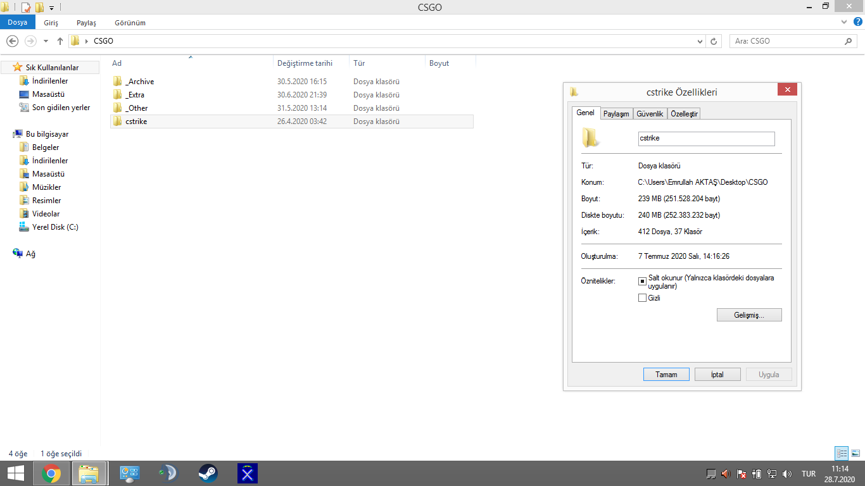The height and width of the screenshot is (486, 865).
Task: Confirm the dialog with Tamam
Action: [666, 375]
